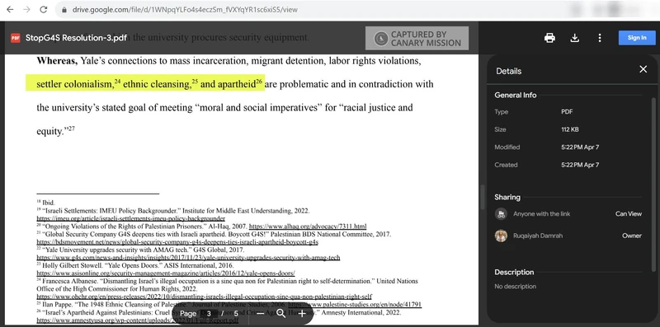Click the Ruqaiyah Damrah name
660x327 pixels.
point(538,236)
